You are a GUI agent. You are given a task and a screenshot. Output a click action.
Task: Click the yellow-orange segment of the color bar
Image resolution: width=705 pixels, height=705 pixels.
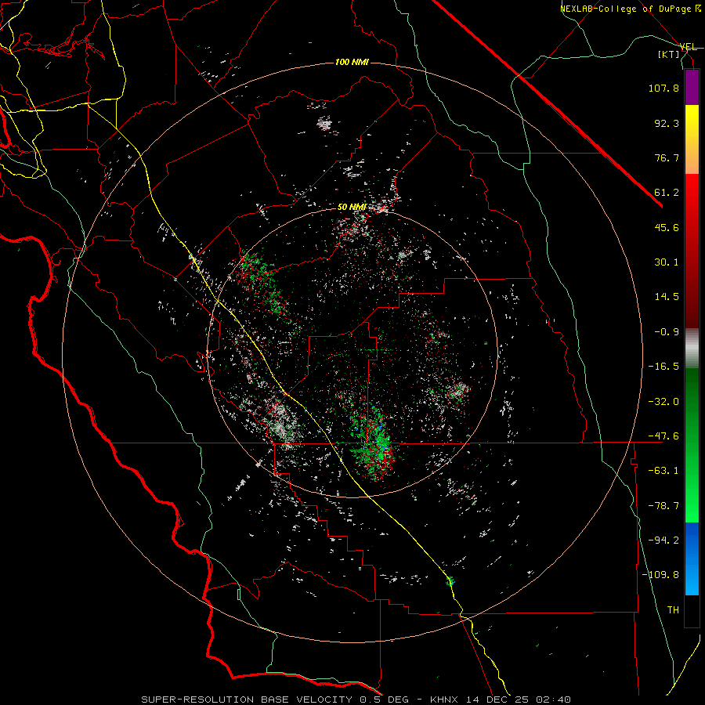click(692, 139)
